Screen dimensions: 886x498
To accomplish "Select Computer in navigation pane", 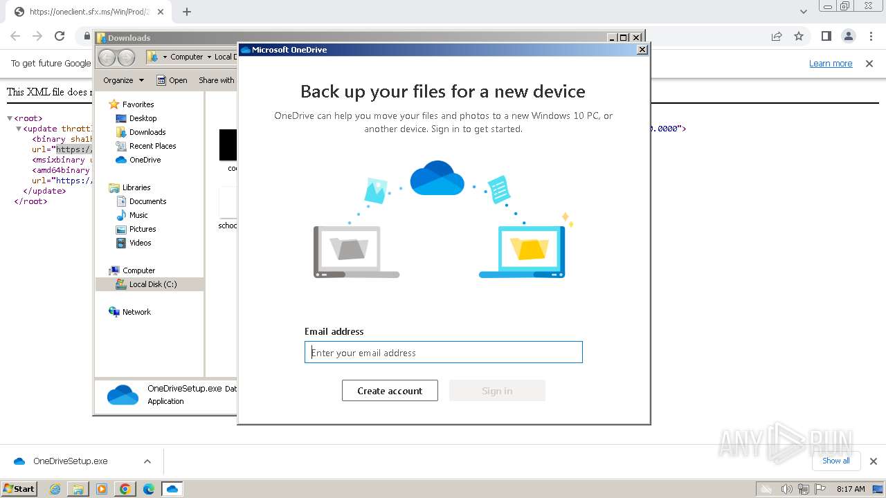I will click(138, 270).
